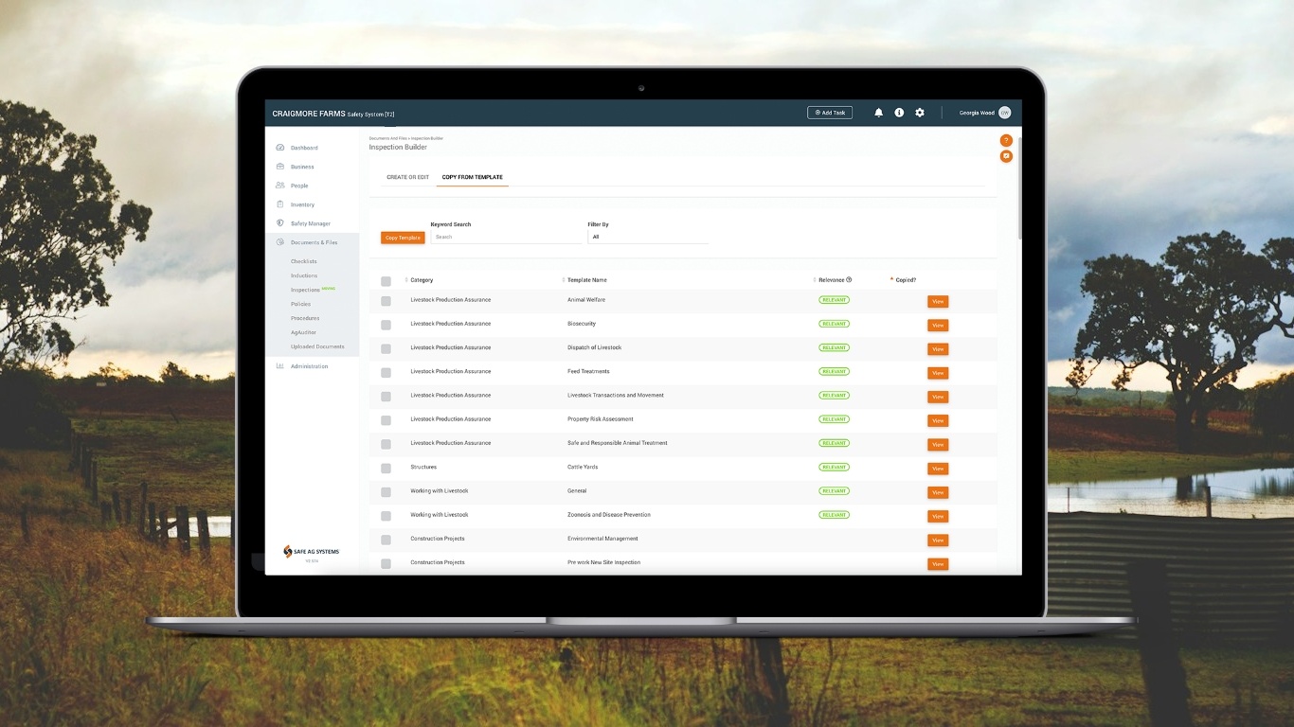This screenshot has height=727, width=1294.
Task: Tick the select-all checkbox in table header
Action: pyautogui.click(x=386, y=281)
